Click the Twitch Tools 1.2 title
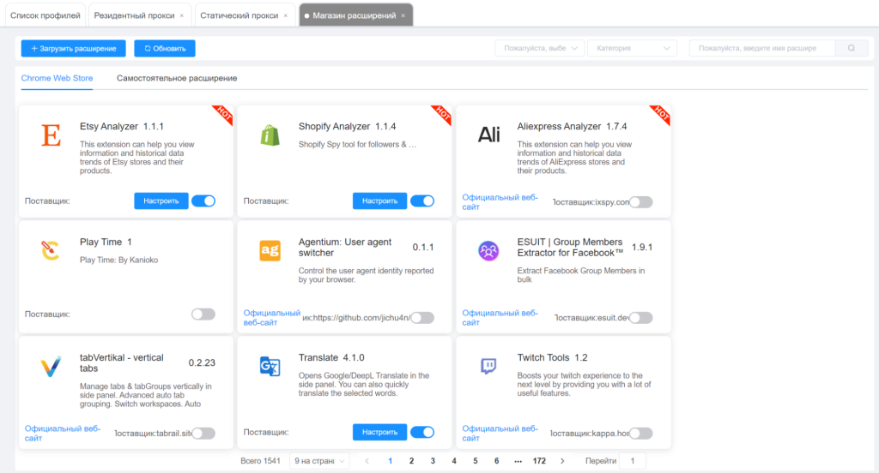This screenshot has height=473, width=879. (x=552, y=357)
